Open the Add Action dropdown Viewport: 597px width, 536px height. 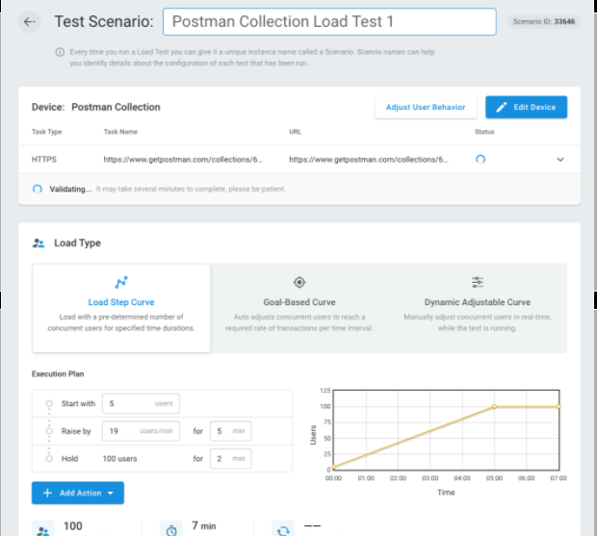pyautogui.click(x=78, y=493)
